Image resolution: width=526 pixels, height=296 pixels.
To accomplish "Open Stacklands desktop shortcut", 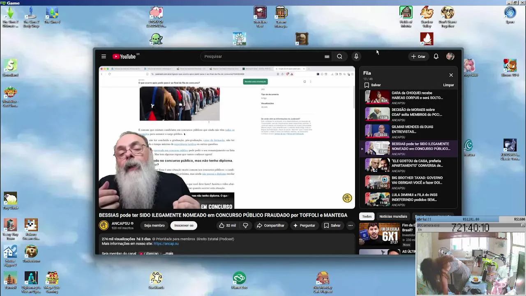I will pyautogui.click(x=156, y=280).
